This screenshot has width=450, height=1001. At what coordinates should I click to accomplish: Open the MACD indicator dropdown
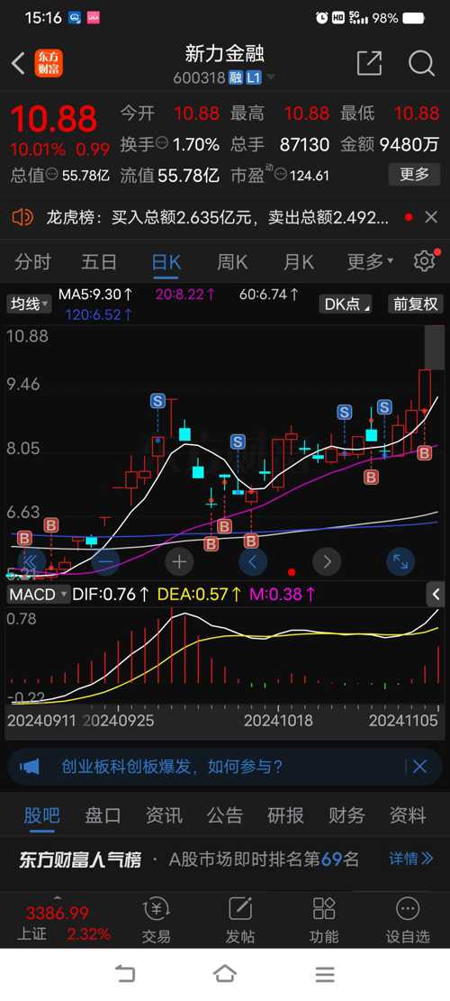(x=38, y=595)
